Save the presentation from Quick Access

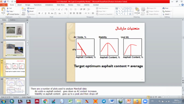[5, 1]
